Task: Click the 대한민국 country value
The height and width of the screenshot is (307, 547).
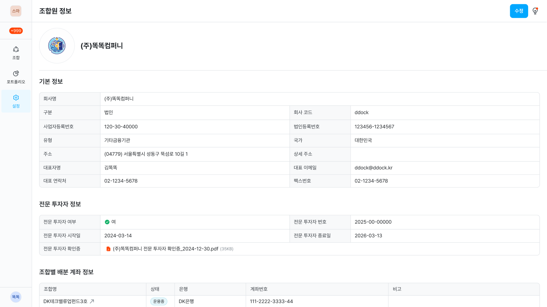Action: [363, 140]
